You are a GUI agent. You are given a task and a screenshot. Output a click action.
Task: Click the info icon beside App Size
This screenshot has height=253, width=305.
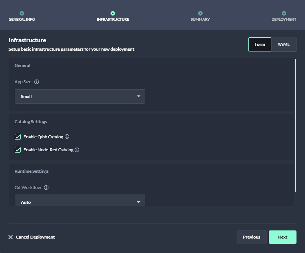[37, 82]
